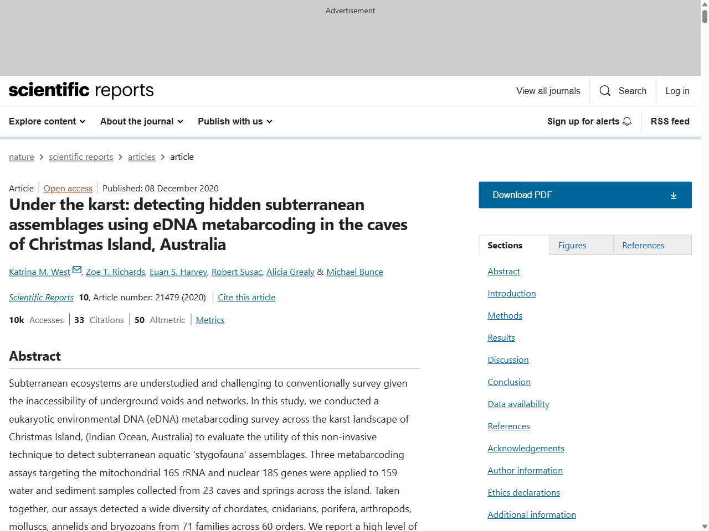Open View all journals
The height and width of the screenshot is (531, 709).
[548, 91]
